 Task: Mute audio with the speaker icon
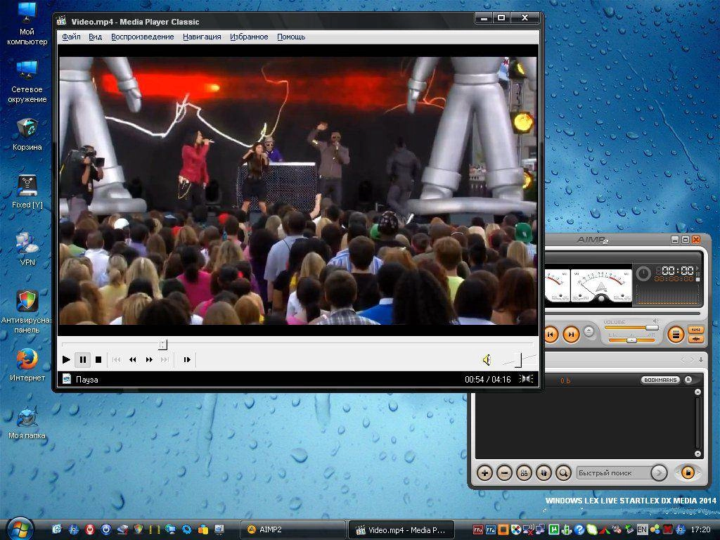tap(487, 359)
